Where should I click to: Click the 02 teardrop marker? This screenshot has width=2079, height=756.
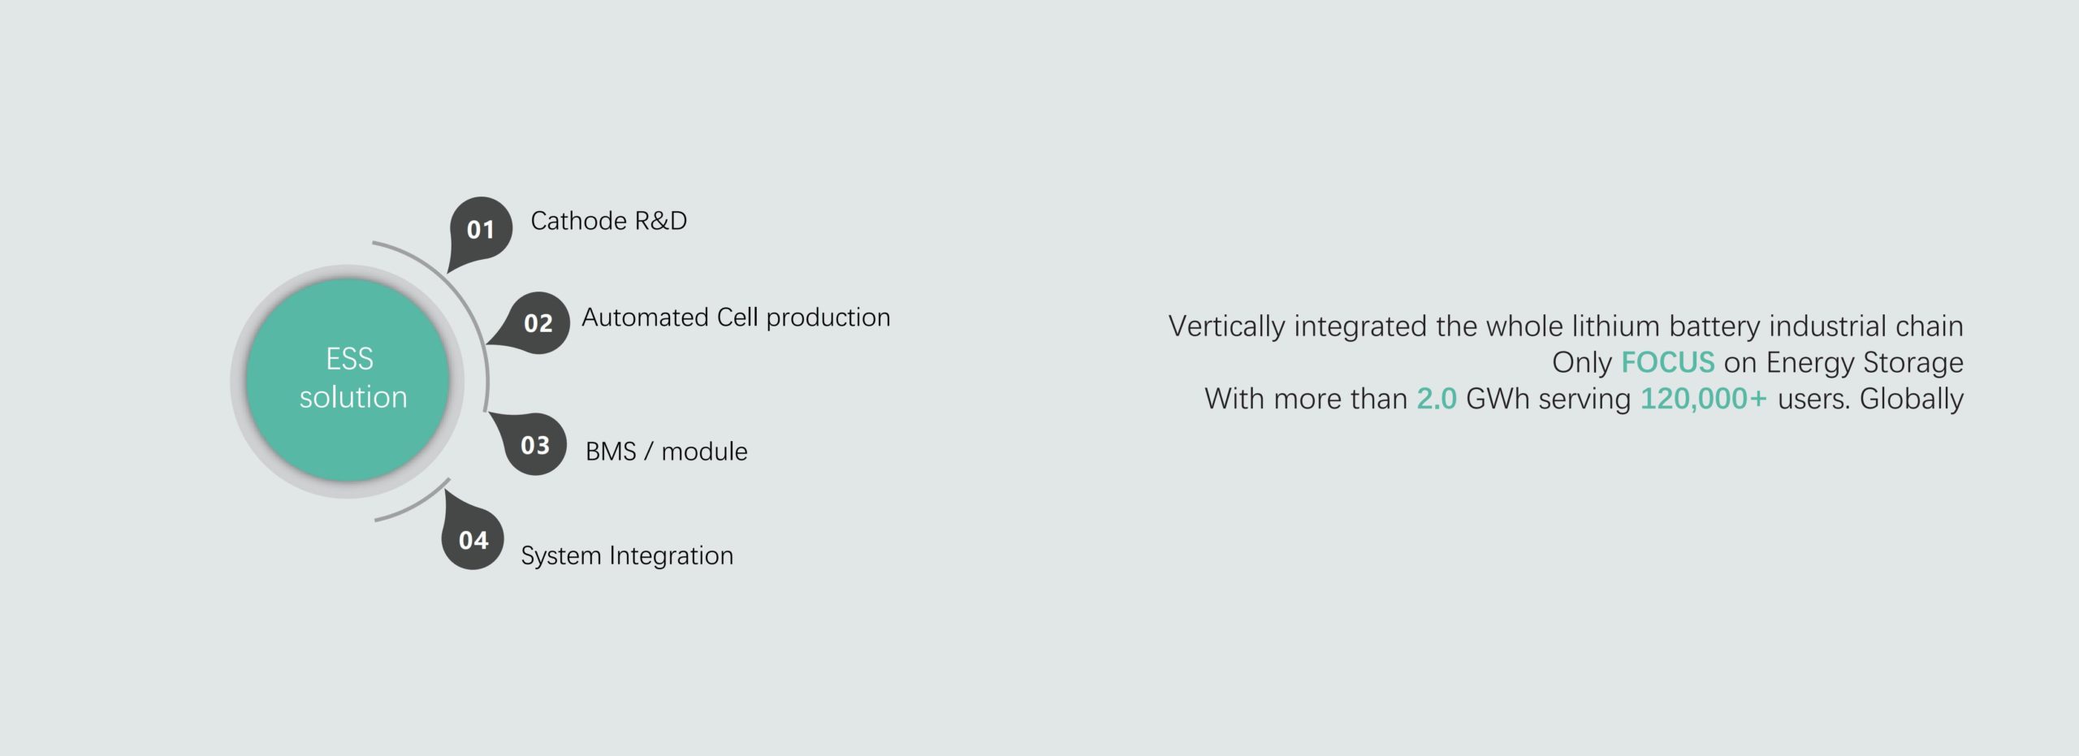538,323
